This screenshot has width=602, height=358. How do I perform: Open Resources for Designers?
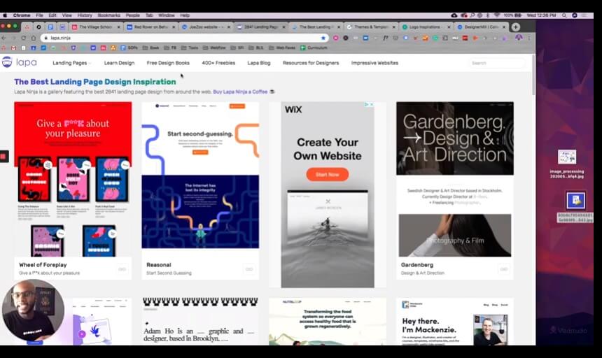(311, 63)
